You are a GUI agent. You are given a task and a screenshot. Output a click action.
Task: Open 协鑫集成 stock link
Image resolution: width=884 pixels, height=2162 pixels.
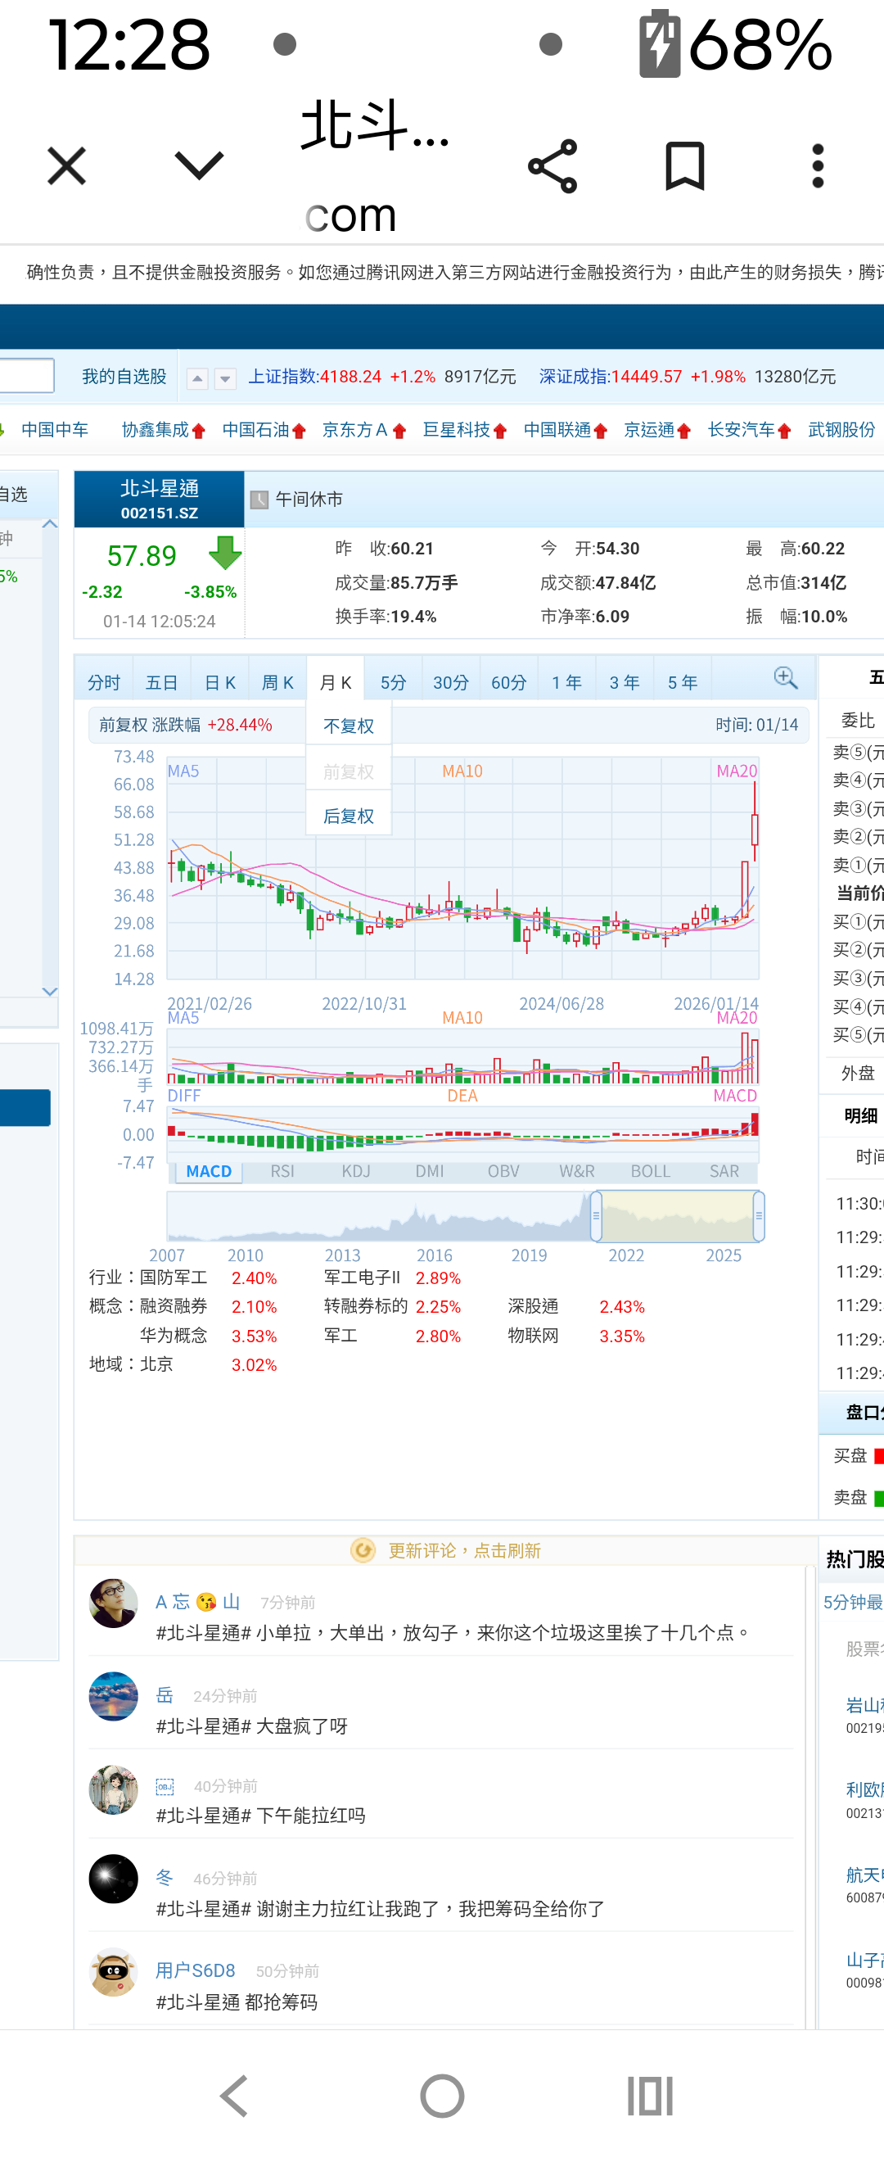(156, 430)
